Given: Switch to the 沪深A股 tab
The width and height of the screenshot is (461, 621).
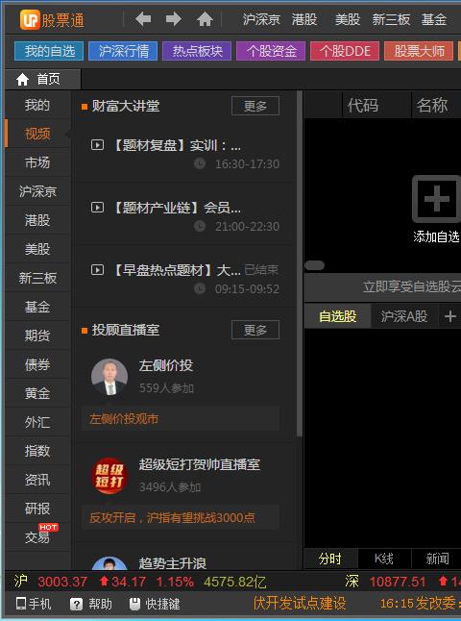Looking at the screenshot, I should click(404, 316).
